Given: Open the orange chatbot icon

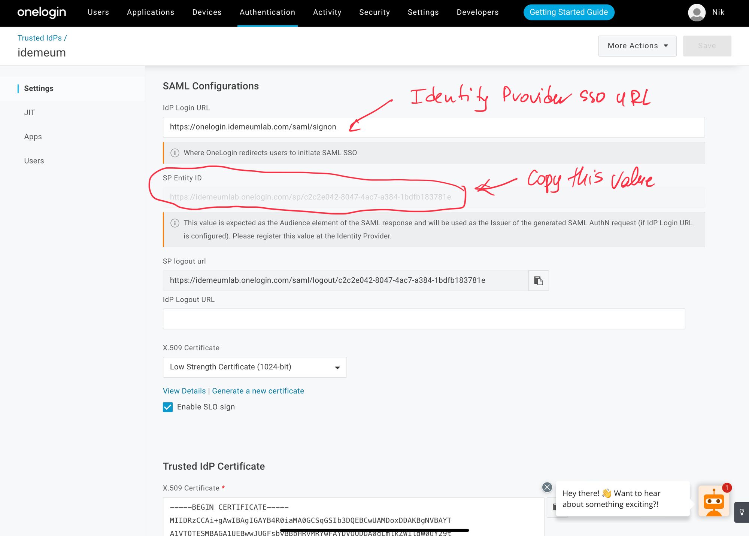Looking at the screenshot, I should tap(714, 501).
